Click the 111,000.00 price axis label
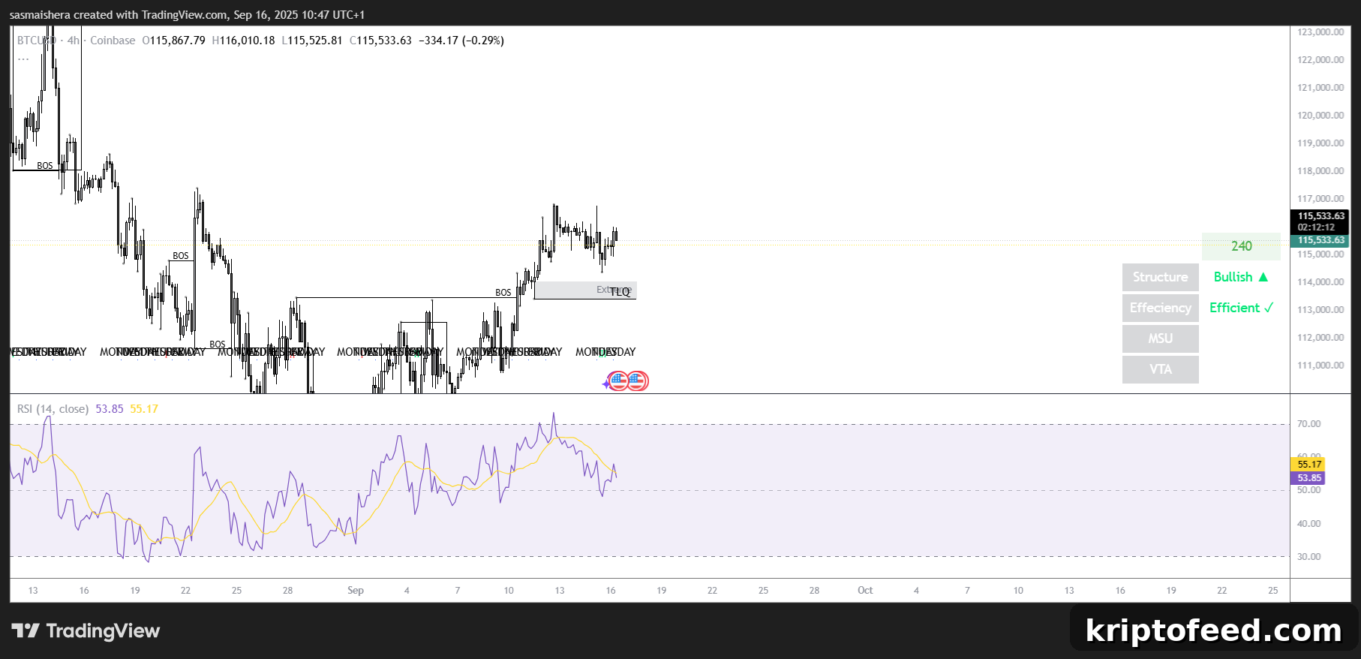Screen dimensions: 1361x659 click(x=1320, y=366)
